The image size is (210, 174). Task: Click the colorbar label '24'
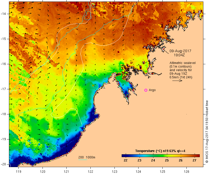pos(153,160)
